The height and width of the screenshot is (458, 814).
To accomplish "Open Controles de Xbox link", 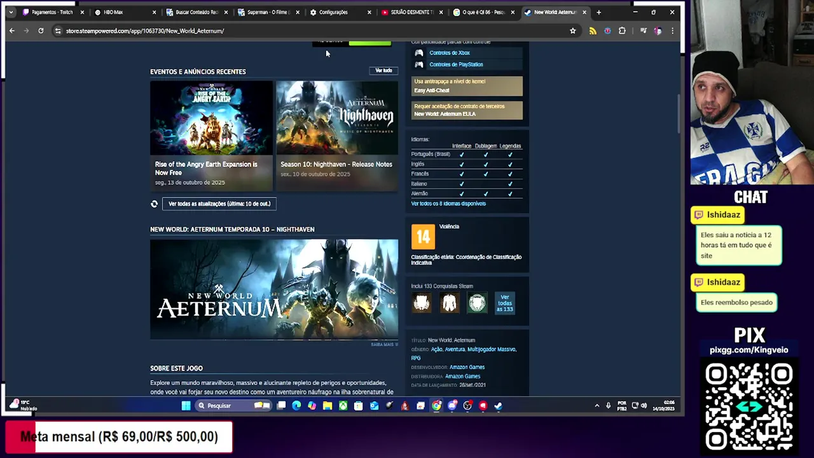I will [x=449, y=53].
